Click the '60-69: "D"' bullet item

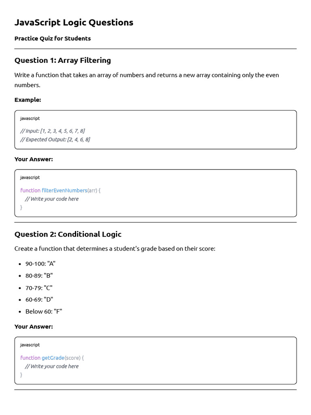[x=39, y=299]
